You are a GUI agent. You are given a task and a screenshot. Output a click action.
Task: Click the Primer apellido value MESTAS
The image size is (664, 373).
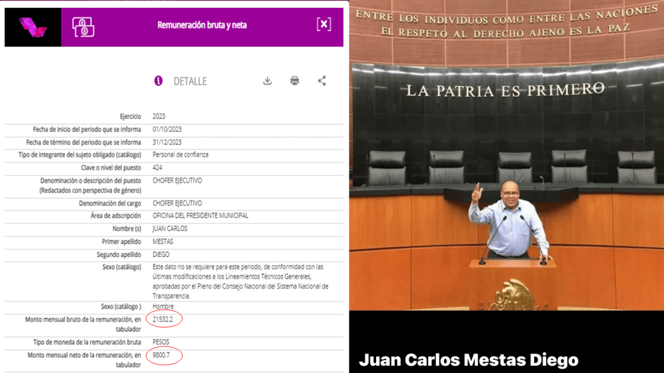click(x=163, y=242)
